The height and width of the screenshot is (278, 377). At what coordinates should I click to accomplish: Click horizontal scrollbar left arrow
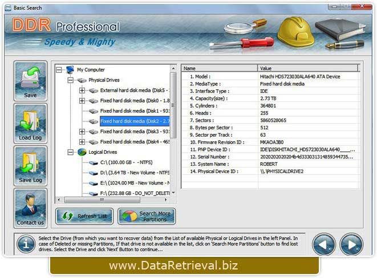point(59,200)
